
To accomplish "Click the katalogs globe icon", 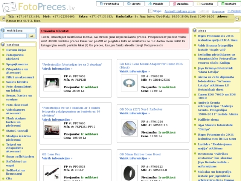I will (3, 44).
